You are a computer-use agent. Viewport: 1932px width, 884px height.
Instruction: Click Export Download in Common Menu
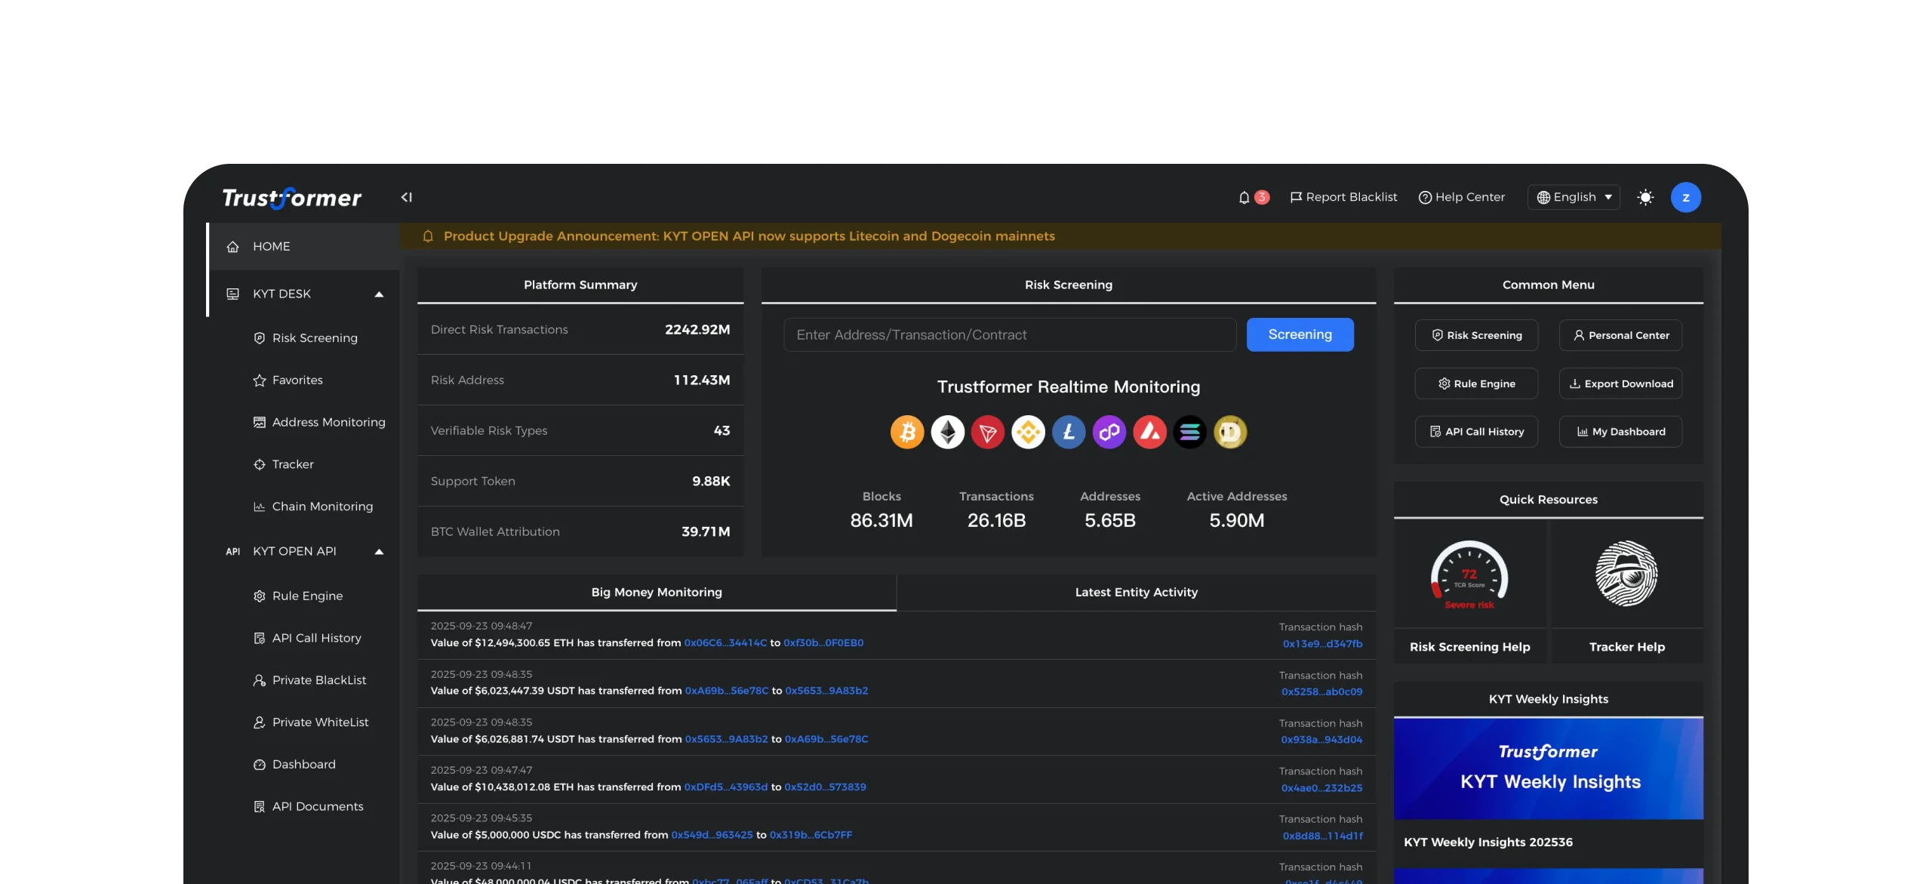coord(1620,384)
